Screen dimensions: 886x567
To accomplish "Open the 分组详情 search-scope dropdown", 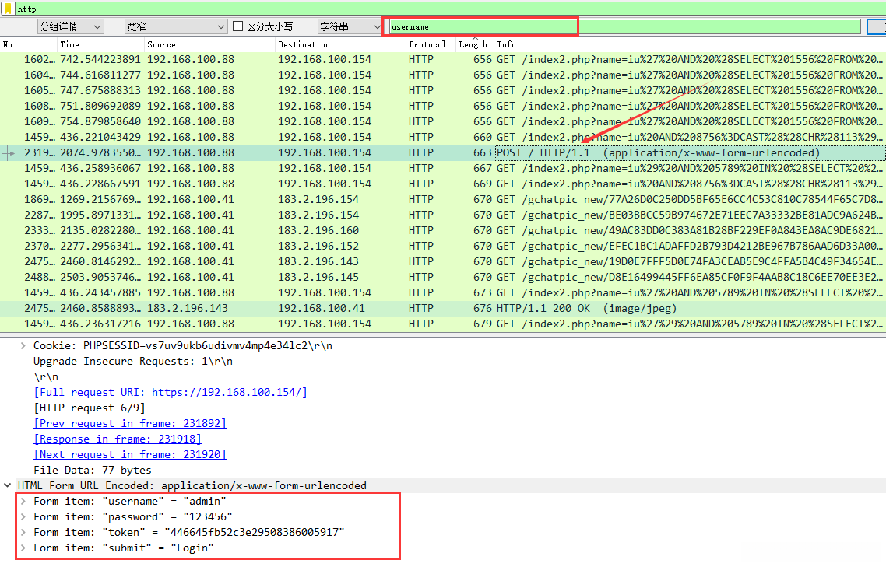I will tap(70, 26).
